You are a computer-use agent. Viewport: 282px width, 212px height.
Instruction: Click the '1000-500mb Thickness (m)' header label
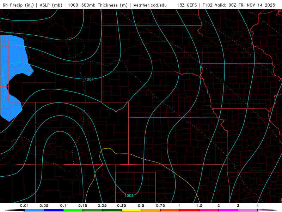(x=98, y=5)
